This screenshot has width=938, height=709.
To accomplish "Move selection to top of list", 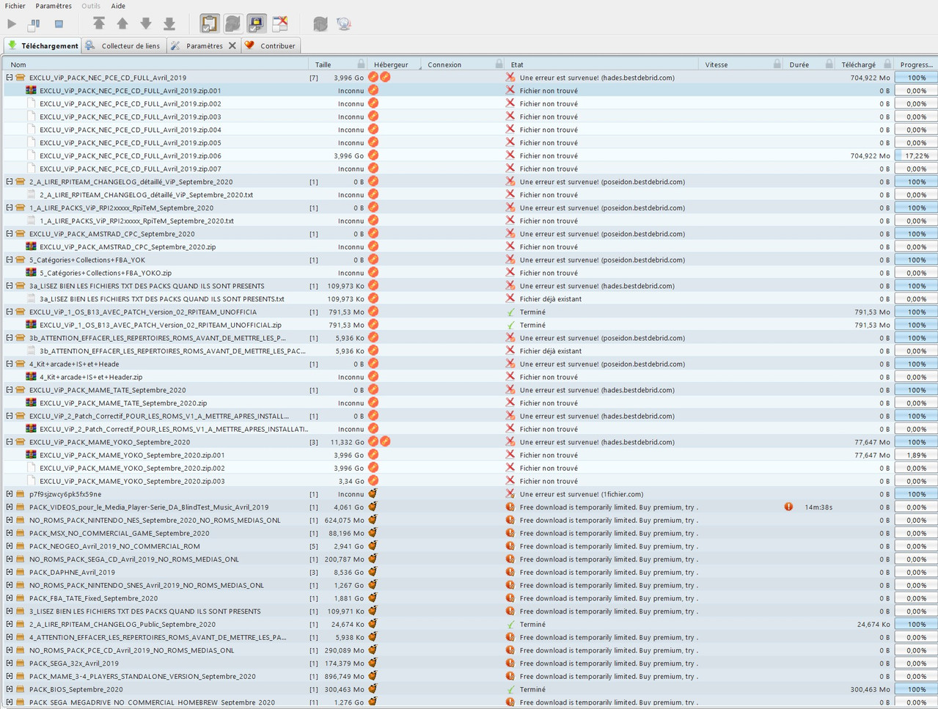I will (x=99, y=24).
